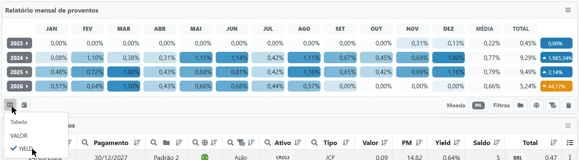Sort table by Yield column
The image size is (579, 160).
coord(457,143)
